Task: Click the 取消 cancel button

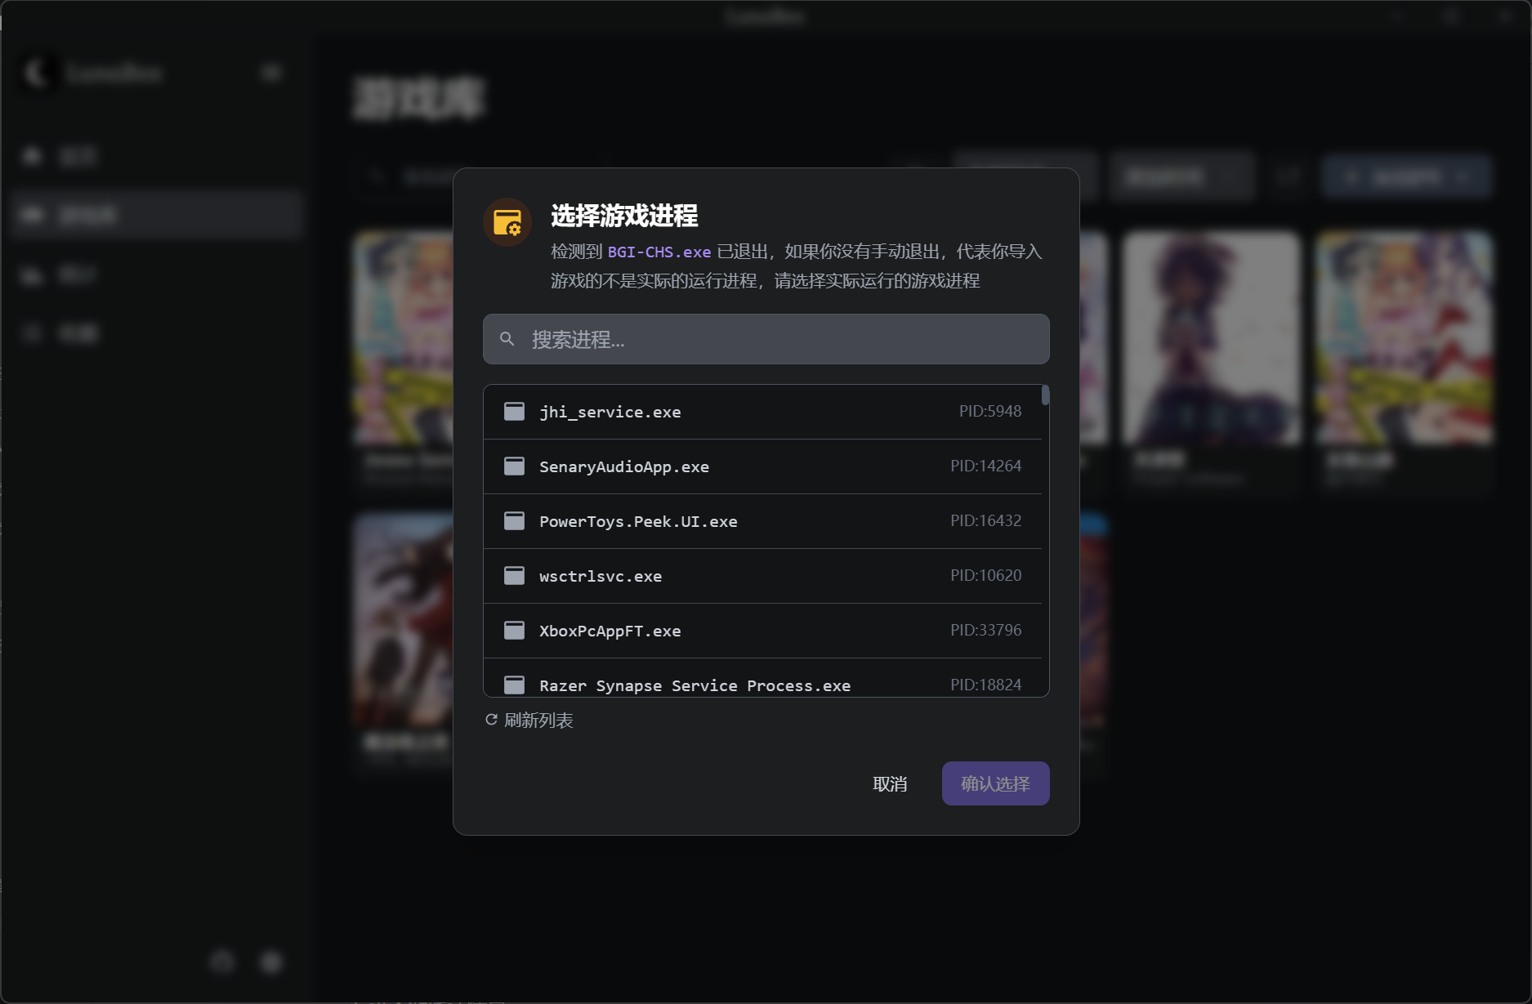Action: pyautogui.click(x=890, y=783)
